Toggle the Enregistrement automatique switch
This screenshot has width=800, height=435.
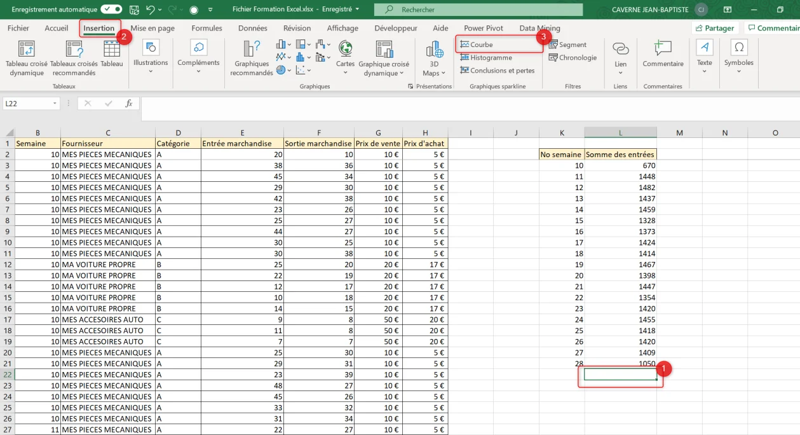(112, 10)
